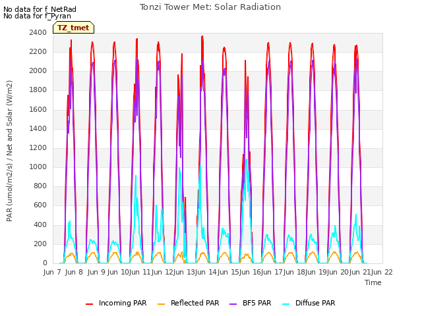
Task: Click the Jun 18 x-axis date label
Action: click(295, 272)
